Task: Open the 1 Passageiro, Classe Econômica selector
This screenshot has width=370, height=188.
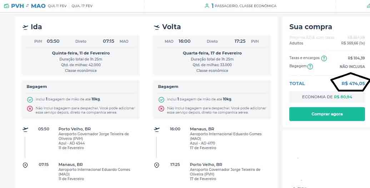Action: 243,6
